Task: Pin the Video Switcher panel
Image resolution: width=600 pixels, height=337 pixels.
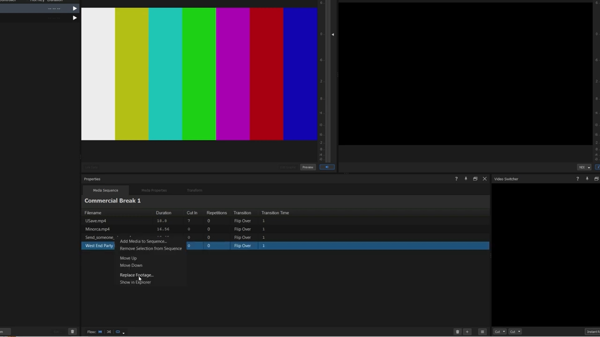Action: tap(587, 179)
